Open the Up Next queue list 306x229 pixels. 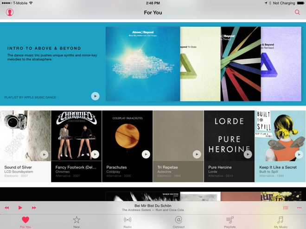pos(286,208)
